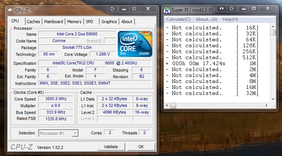Click Super PI left-right arrows title icon
This screenshot has width=282, height=156.
(x=222, y=9)
